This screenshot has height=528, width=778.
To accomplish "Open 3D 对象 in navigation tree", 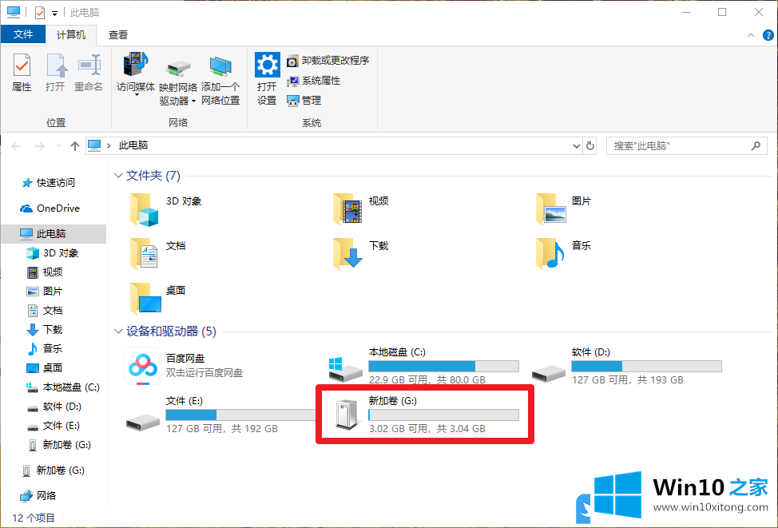I will pyautogui.click(x=53, y=253).
